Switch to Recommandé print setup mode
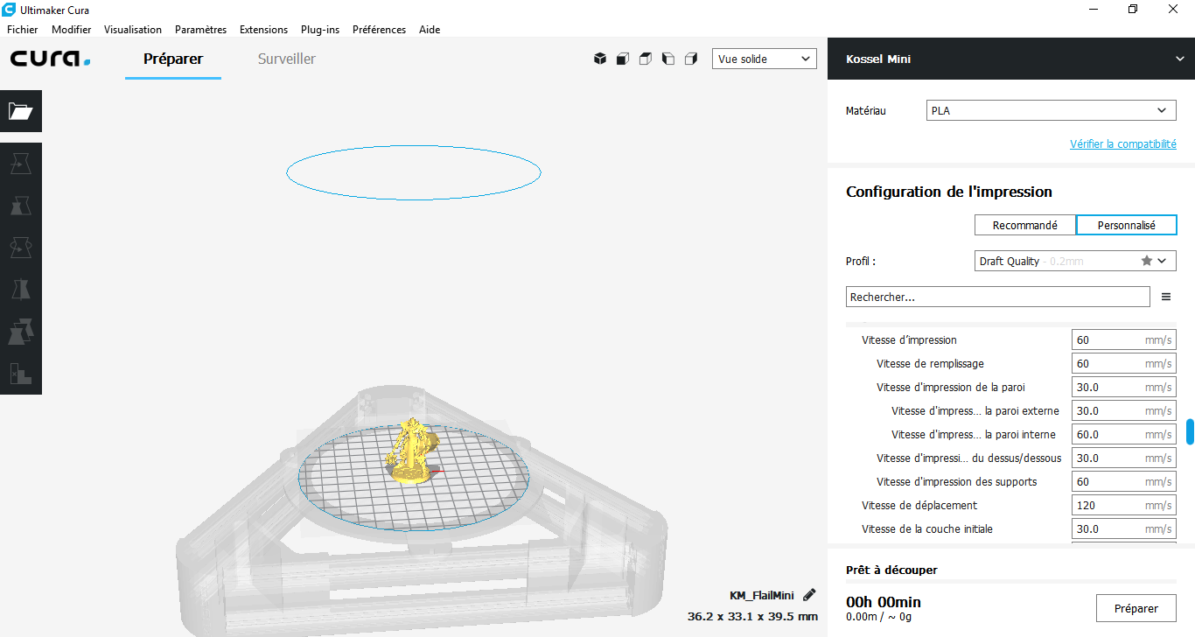The height and width of the screenshot is (637, 1195). click(x=1025, y=225)
